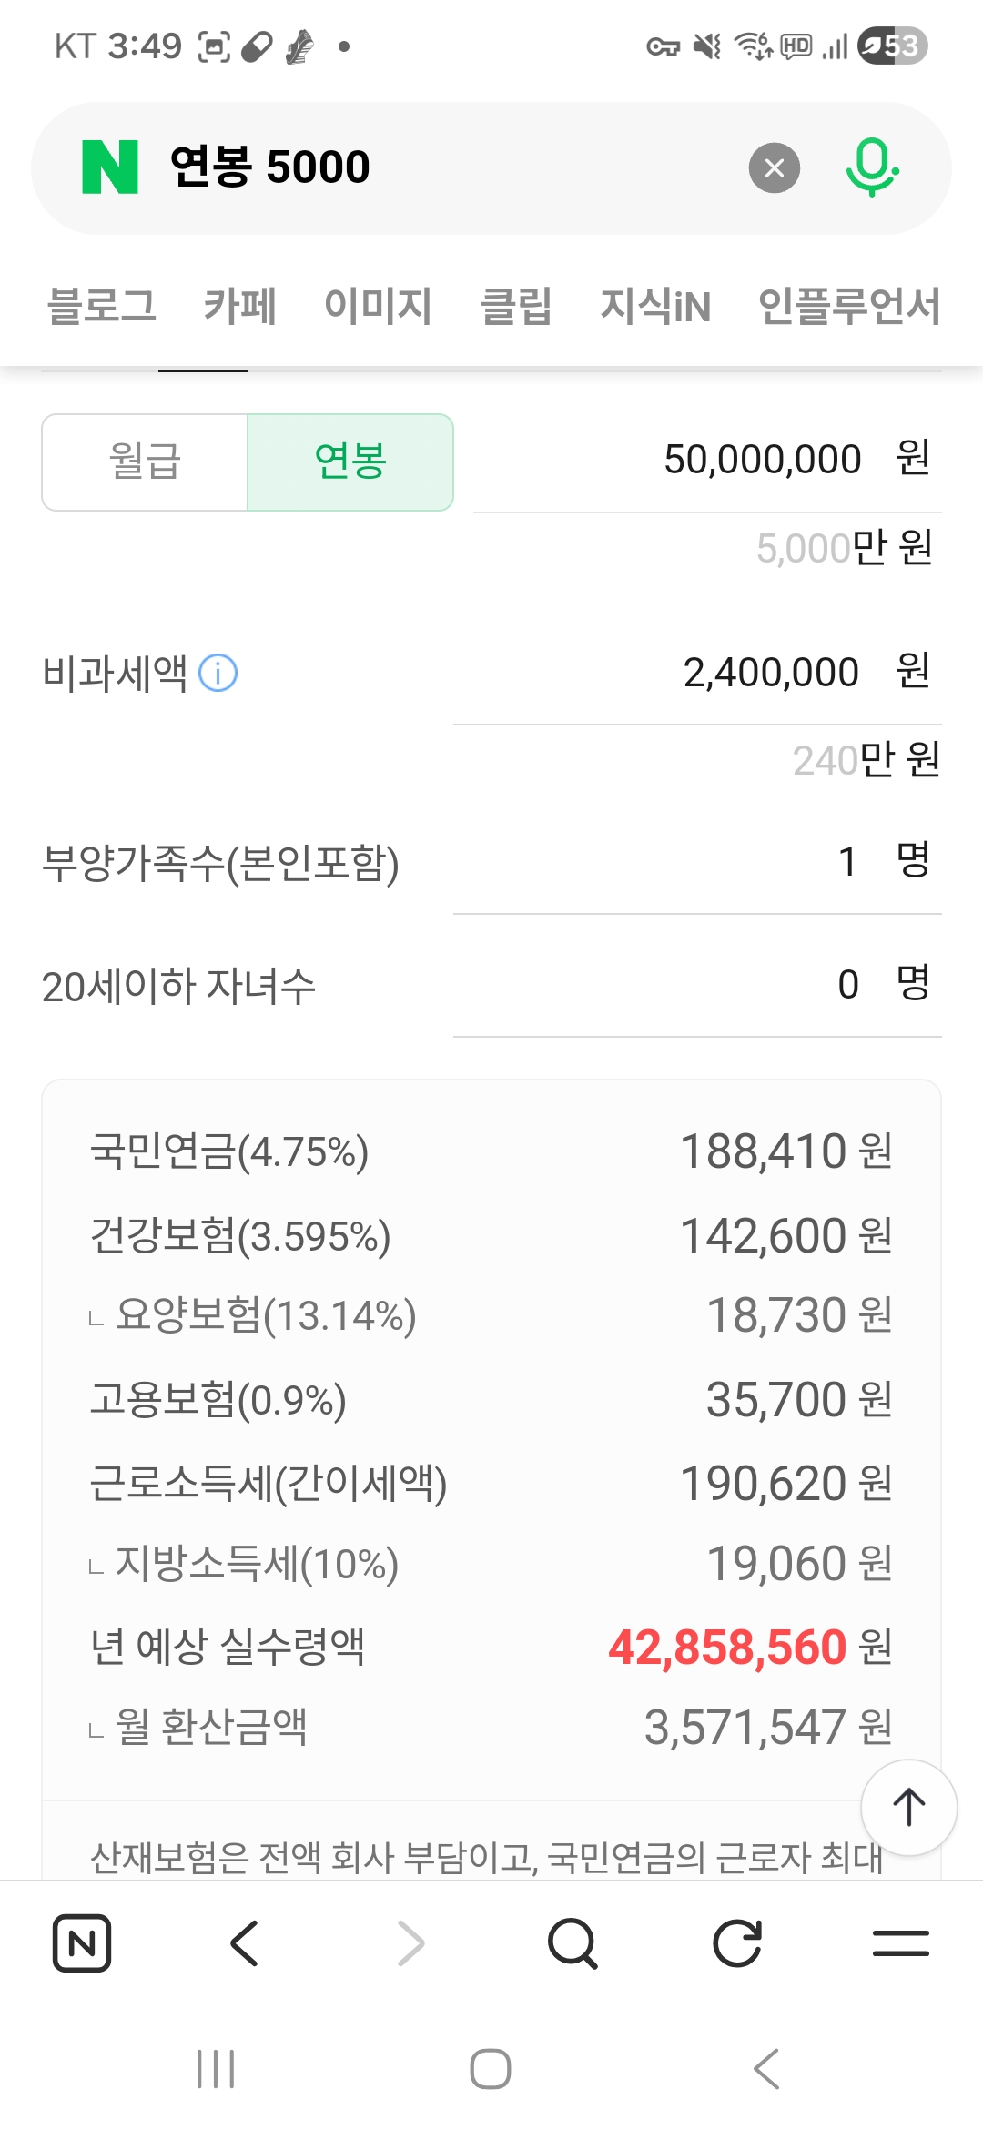Reload the page with refresh icon
This screenshot has width=983, height=2130.
click(x=736, y=1943)
